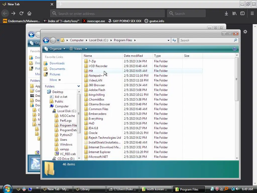Viewport: 257px width, 193px height.
Task: Collapse the Folders pane chevron
Action: tap(79, 86)
